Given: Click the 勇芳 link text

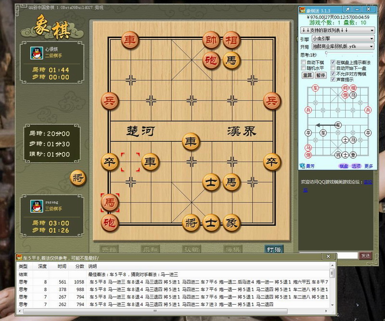Looking at the screenshot, I should (x=310, y=166).
